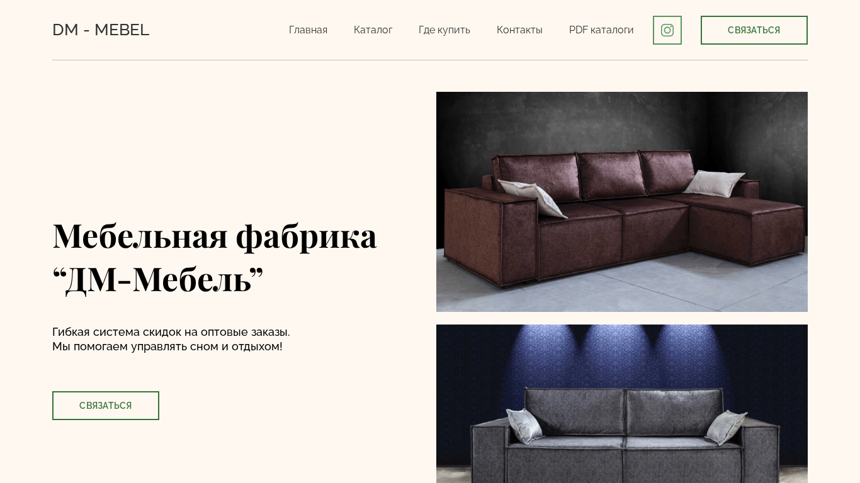This screenshot has width=860, height=483.
Task: Open PDF каталоги link
Action: click(x=601, y=30)
